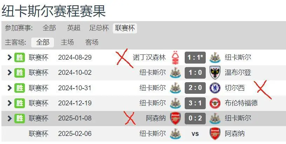Screen dimensions: 286x144
Task: Click green 胜 badge for 2024-12-19 match
Action: click(x=20, y=103)
